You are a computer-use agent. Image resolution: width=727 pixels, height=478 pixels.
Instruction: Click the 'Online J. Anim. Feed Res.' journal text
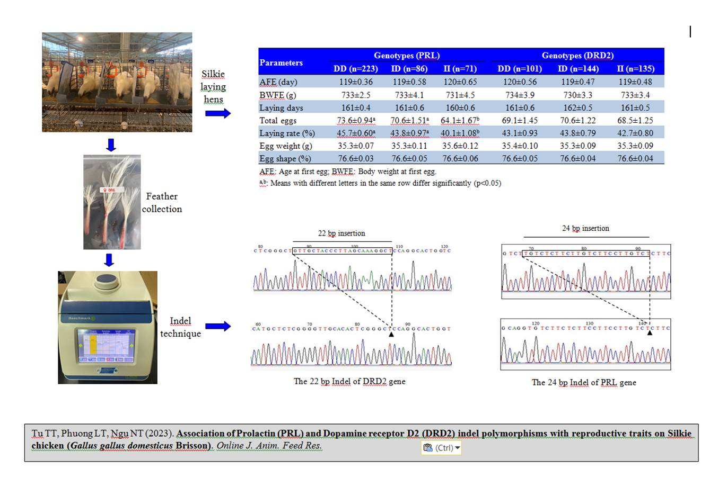coord(269,445)
